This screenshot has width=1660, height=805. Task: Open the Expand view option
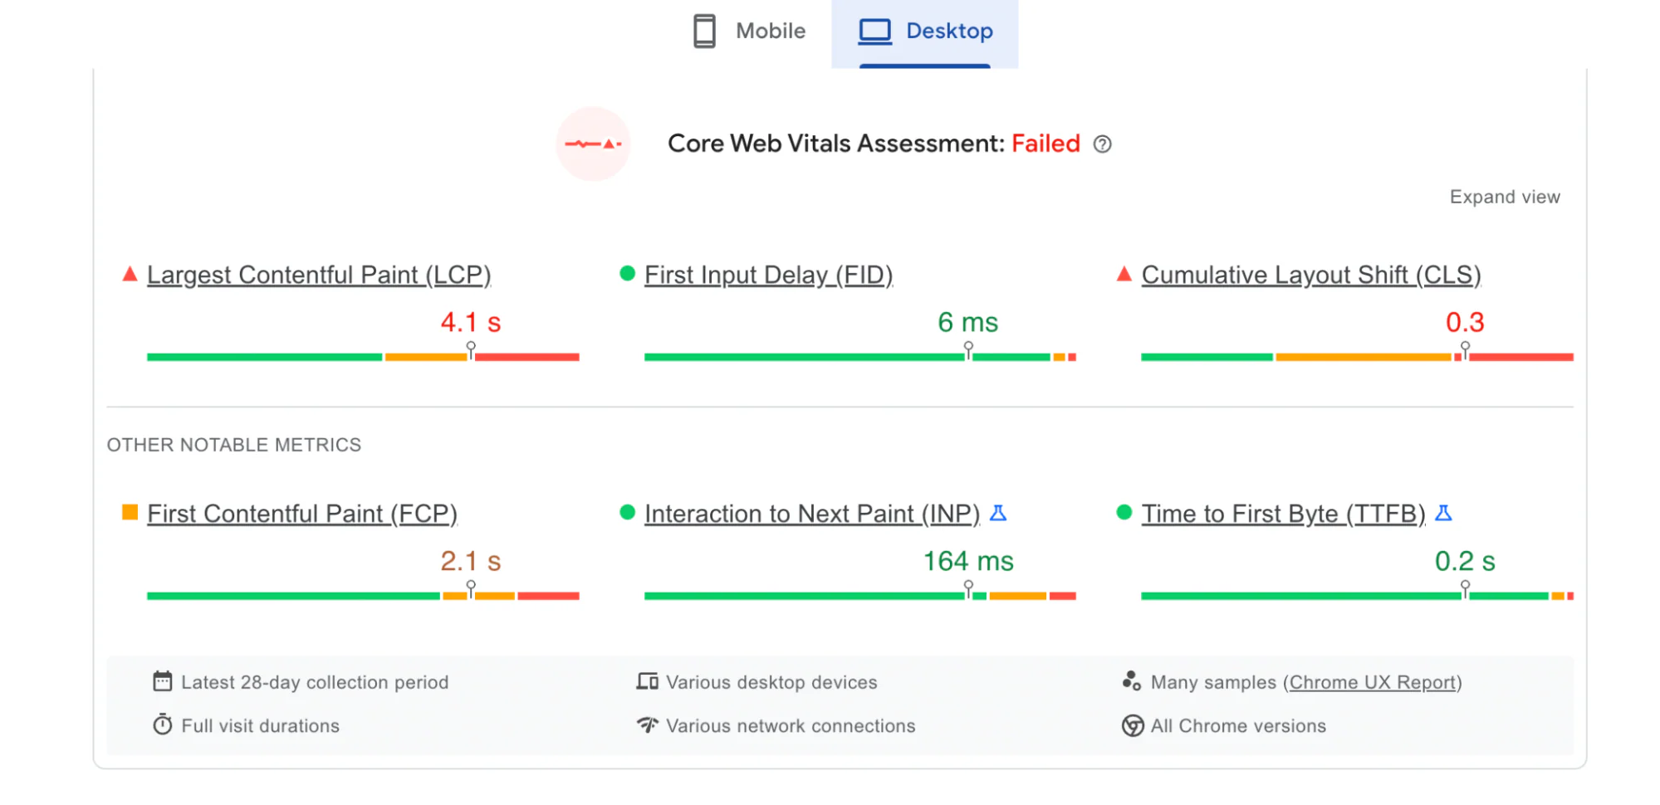tap(1505, 197)
